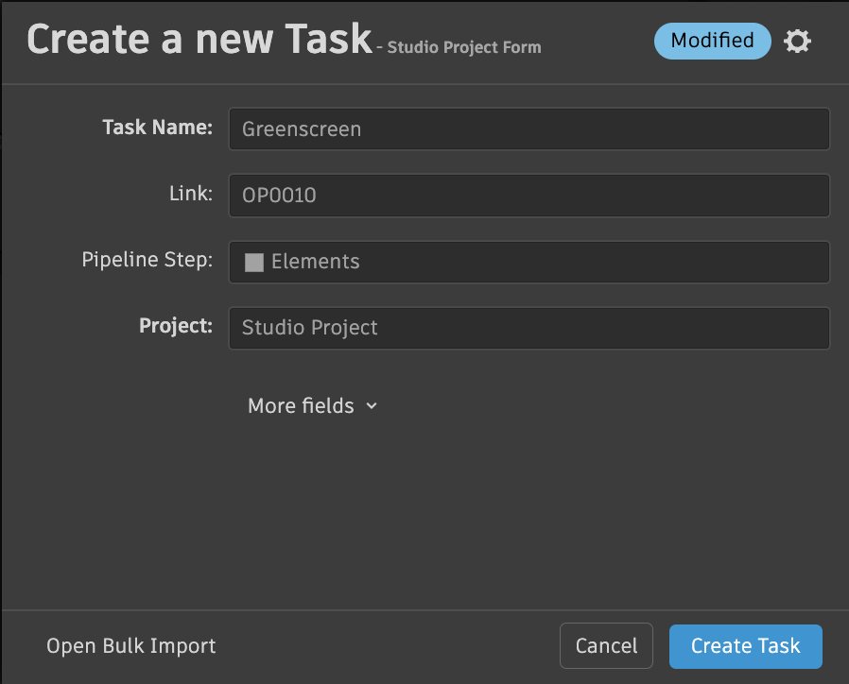
Task: Focus the Task Name field containing Greenscreen
Action: (529, 129)
